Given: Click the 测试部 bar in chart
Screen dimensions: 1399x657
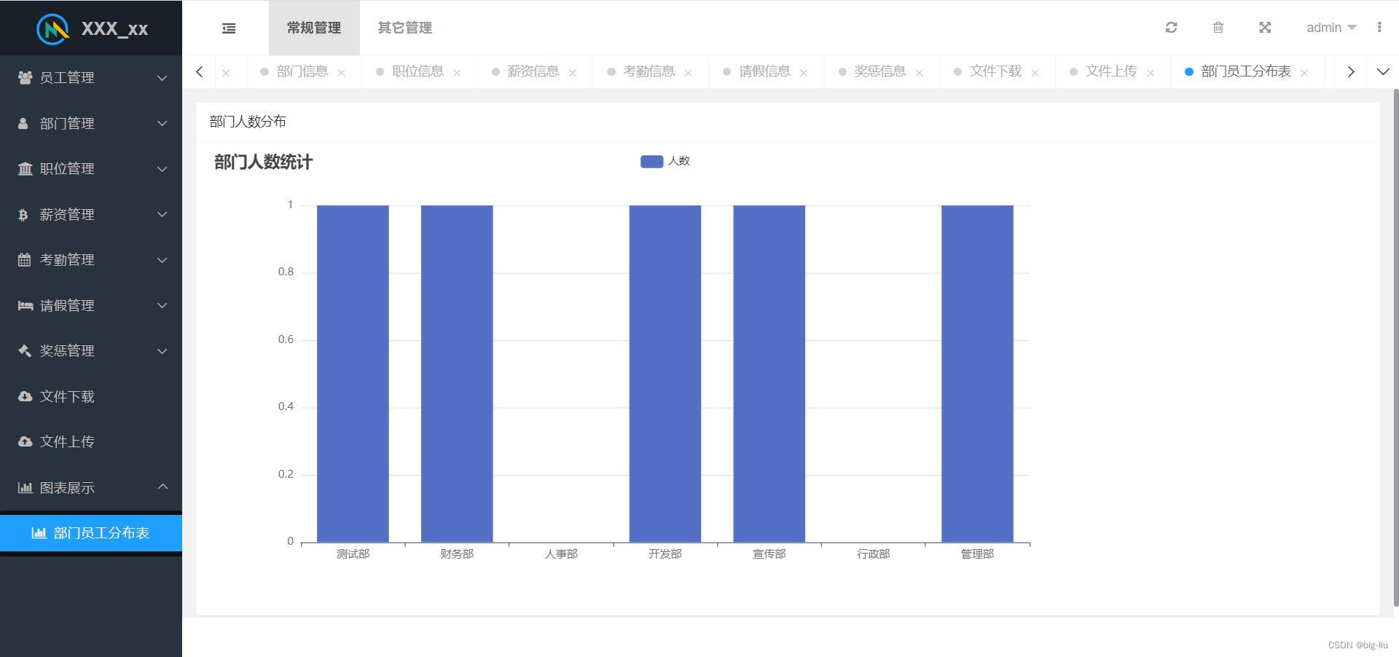Looking at the screenshot, I should [353, 374].
